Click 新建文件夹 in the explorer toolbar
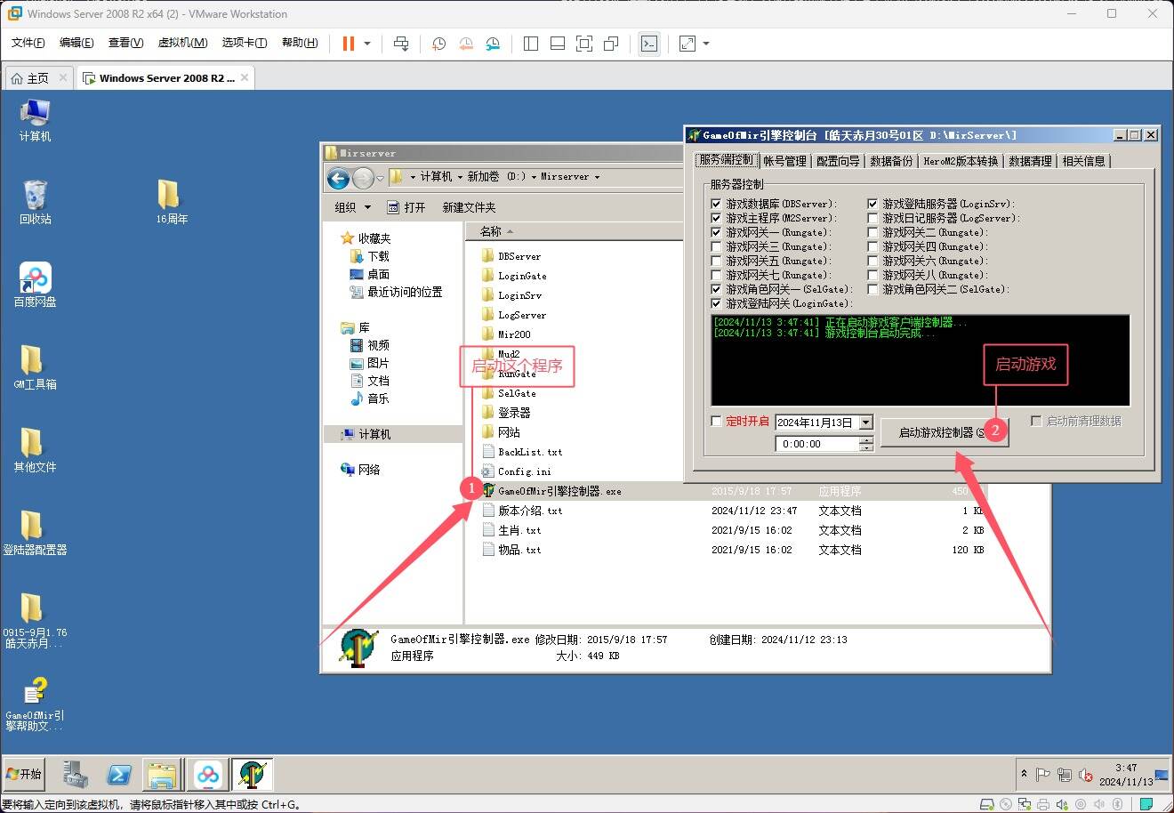The width and height of the screenshot is (1174, 813). pos(469,207)
